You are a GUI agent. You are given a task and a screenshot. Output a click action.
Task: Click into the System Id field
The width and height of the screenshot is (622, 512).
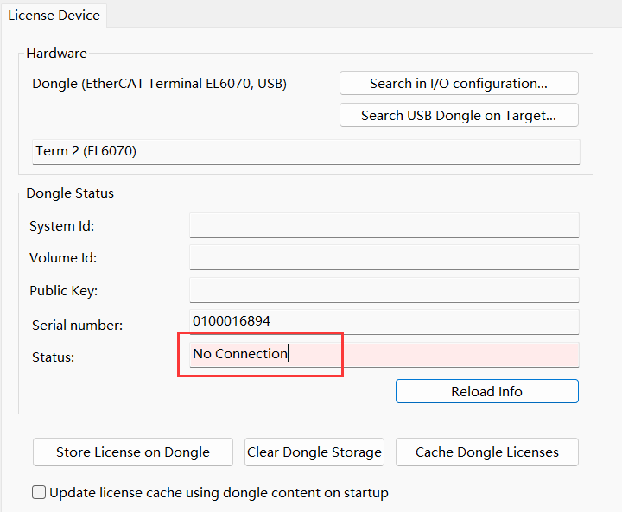(384, 225)
